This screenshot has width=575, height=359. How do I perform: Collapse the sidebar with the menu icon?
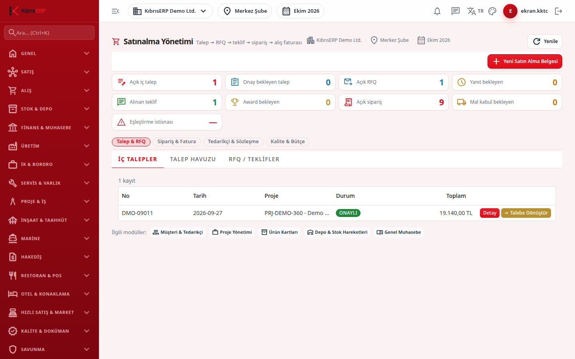point(115,11)
